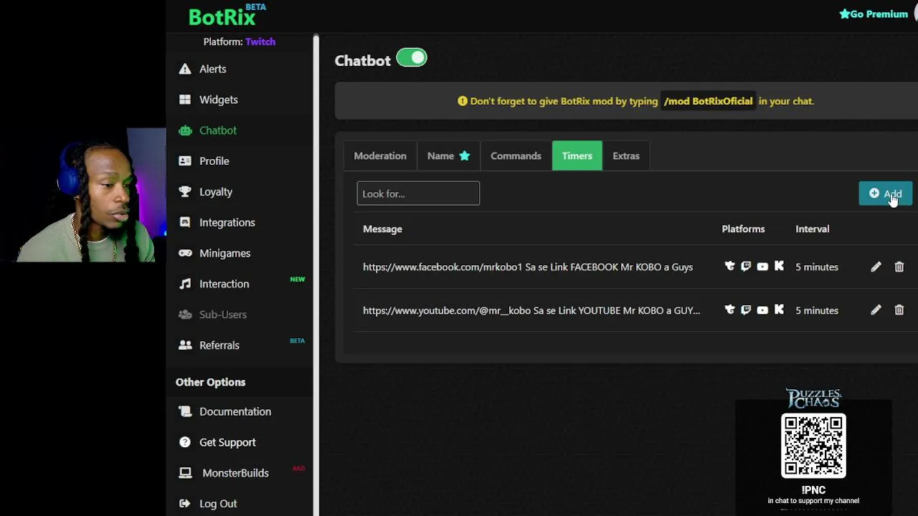Click the Get Support question mark icon
The height and width of the screenshot is (516, 918).
pyautogui.click(x=185, y=442)
